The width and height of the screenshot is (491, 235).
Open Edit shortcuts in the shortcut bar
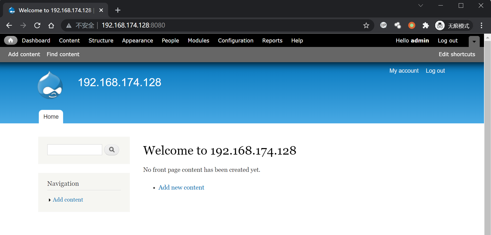click(457, 54)
